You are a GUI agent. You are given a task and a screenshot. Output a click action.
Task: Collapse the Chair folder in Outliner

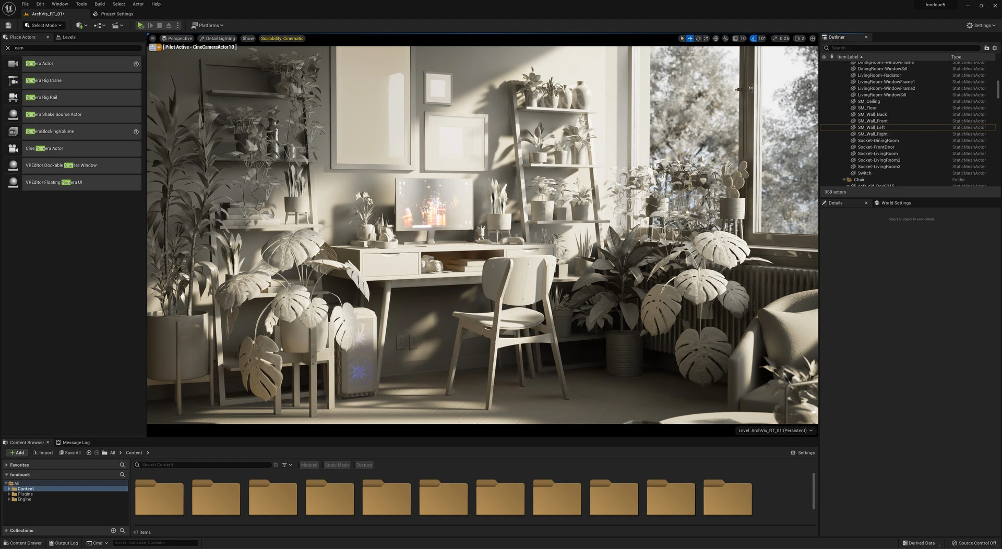pos(844,180)
